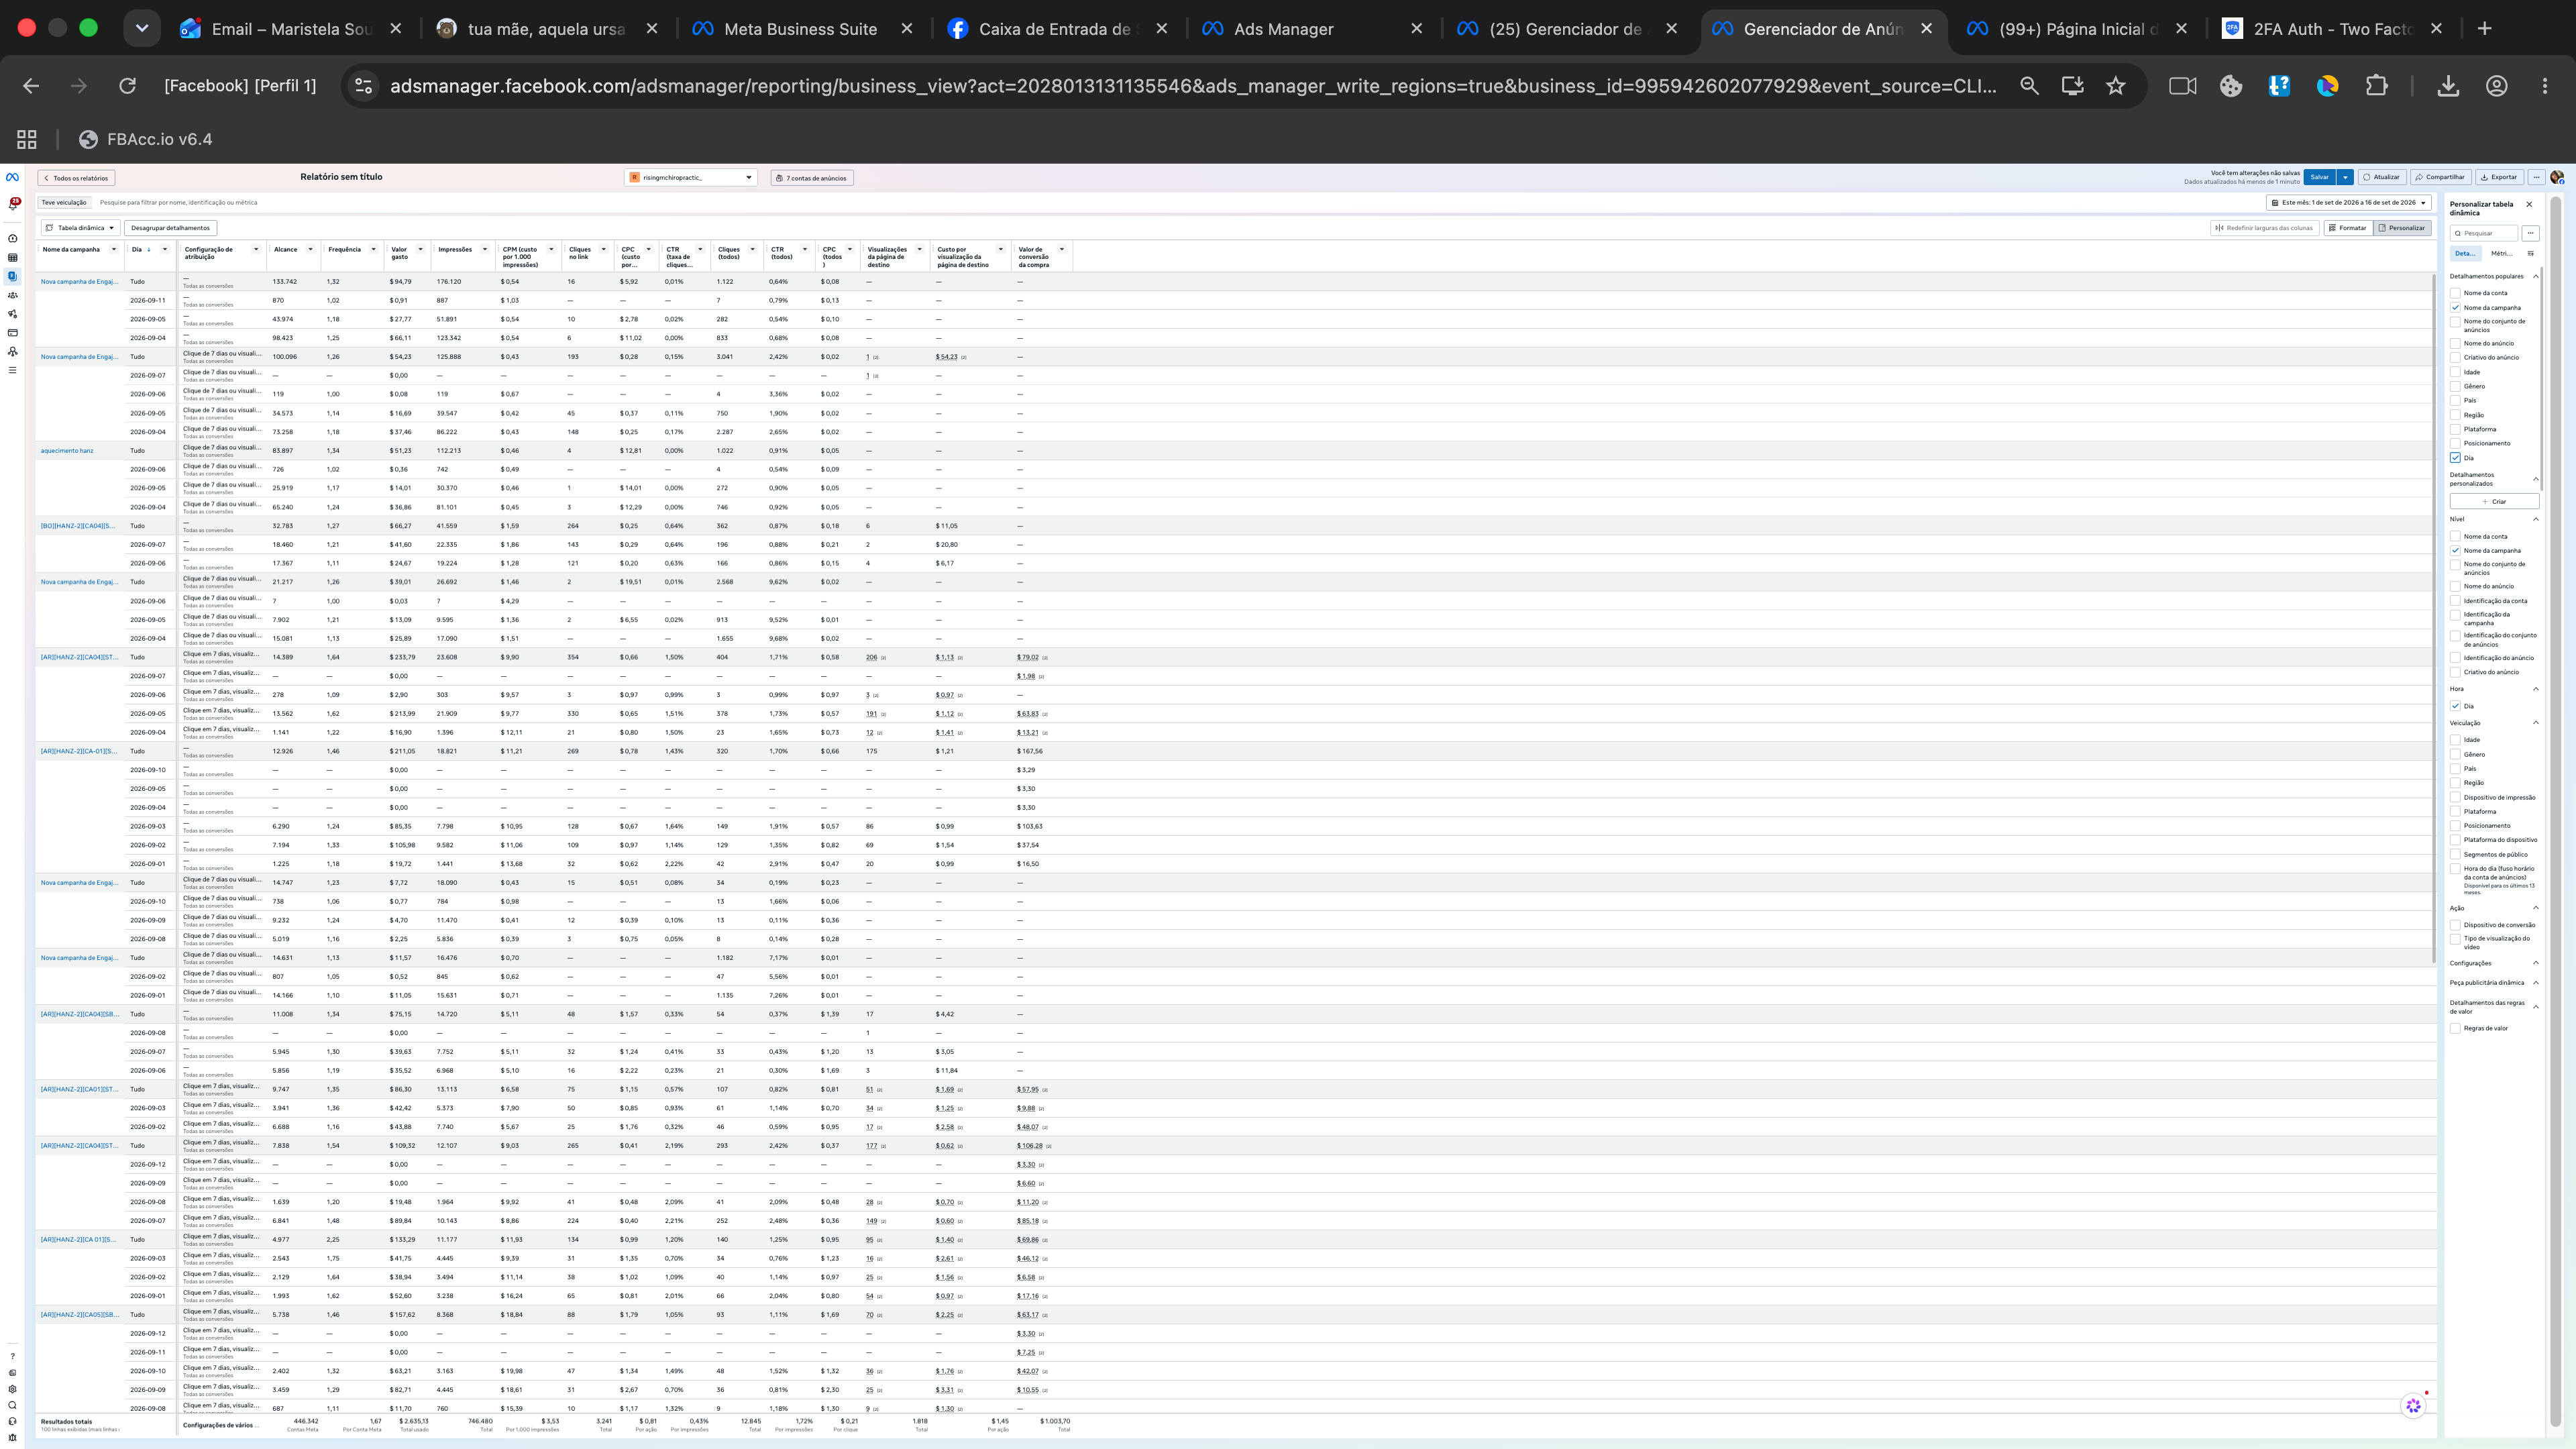Open more options beside the panel search box
Viewport: 2576px width, 1449px height.
pos(2530,233)
